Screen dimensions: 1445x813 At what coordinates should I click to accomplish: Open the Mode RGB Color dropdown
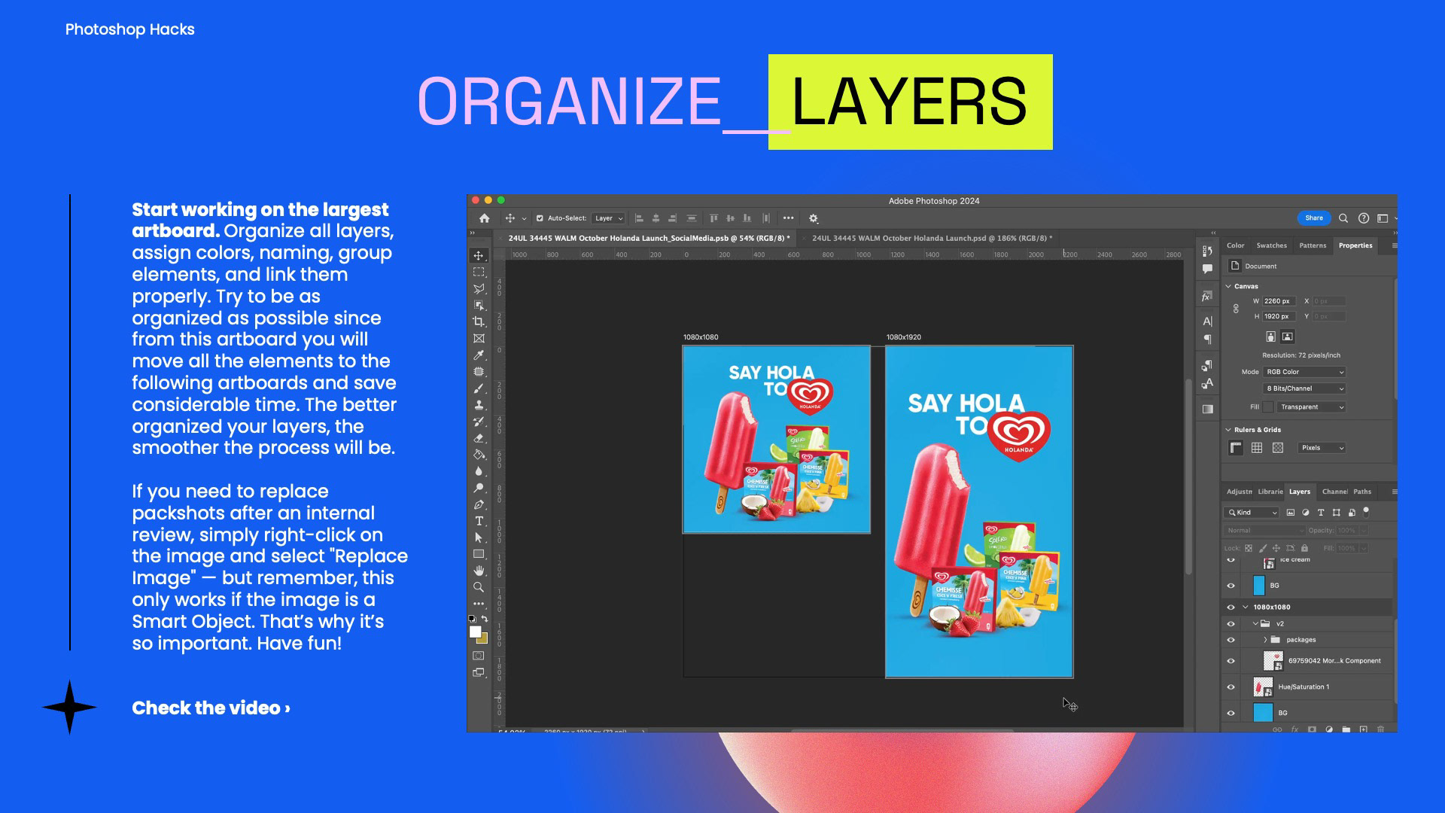[1304, 372]
